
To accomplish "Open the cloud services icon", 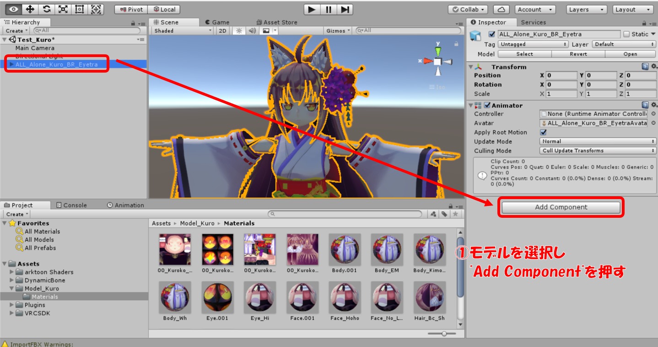I will [502, 9].
